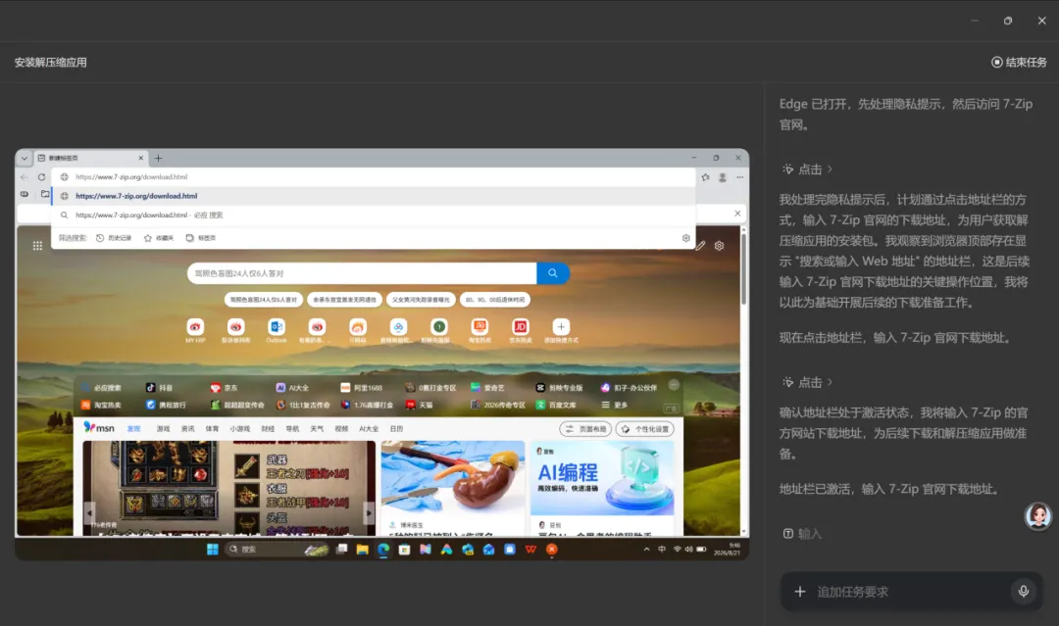Click the blue search magnifier button
Screen dimensions: 1059x626
552,273
